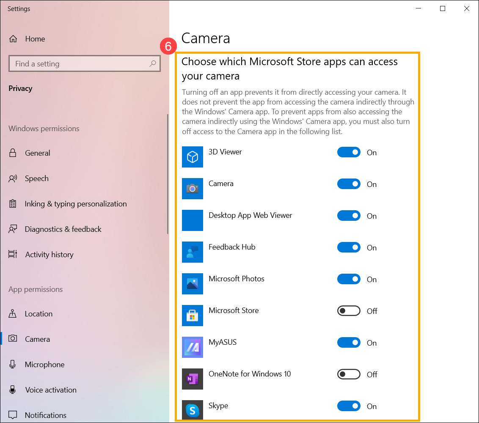The image size is (479, 423).
Task: Click the Location person icon
Action: tap(13, 313)
